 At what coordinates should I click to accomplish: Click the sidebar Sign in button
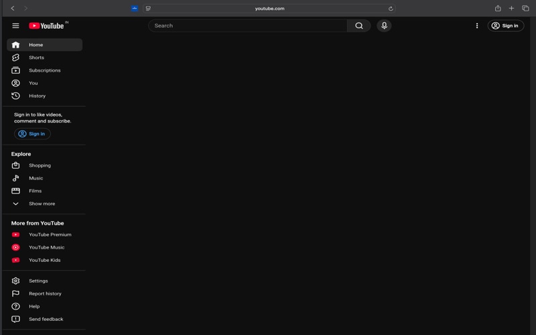[x=32, y=133]
